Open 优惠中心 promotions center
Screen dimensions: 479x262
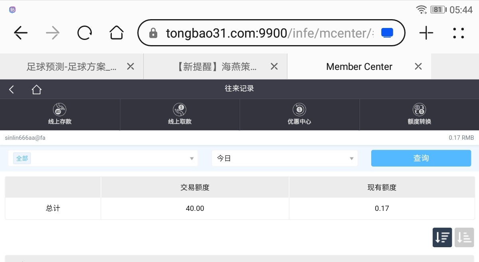click(x=299, y=114)
